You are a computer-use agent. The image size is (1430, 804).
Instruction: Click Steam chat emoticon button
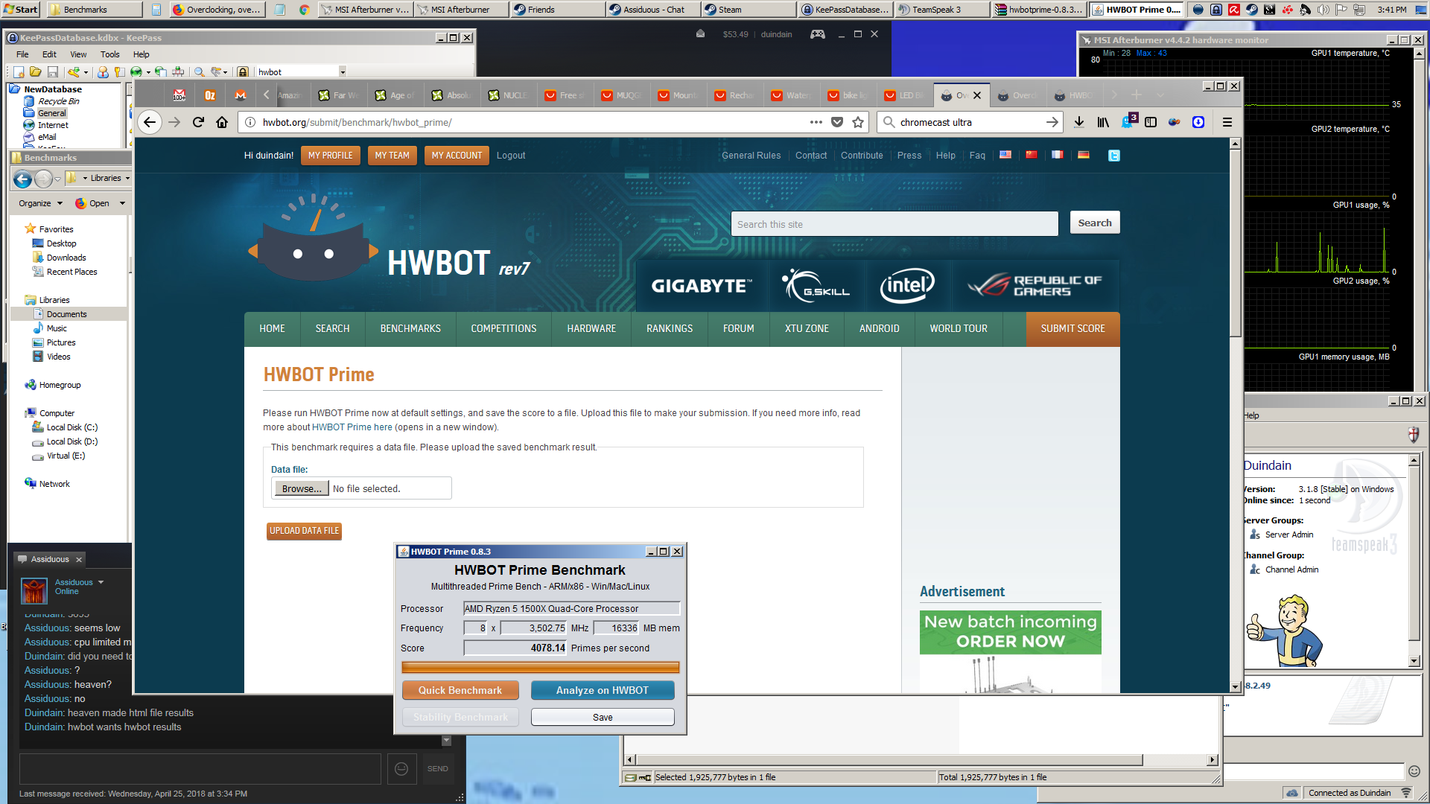(401, 768)
